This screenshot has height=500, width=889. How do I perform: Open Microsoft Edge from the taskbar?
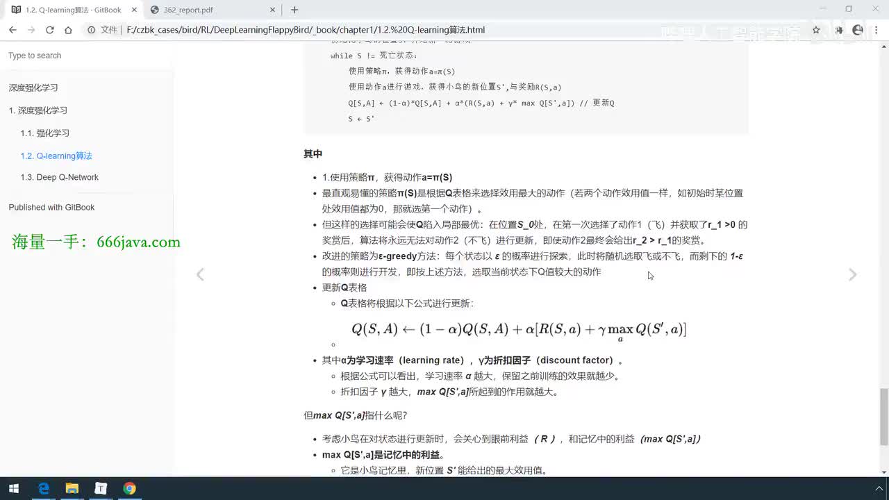coord(43,488)
